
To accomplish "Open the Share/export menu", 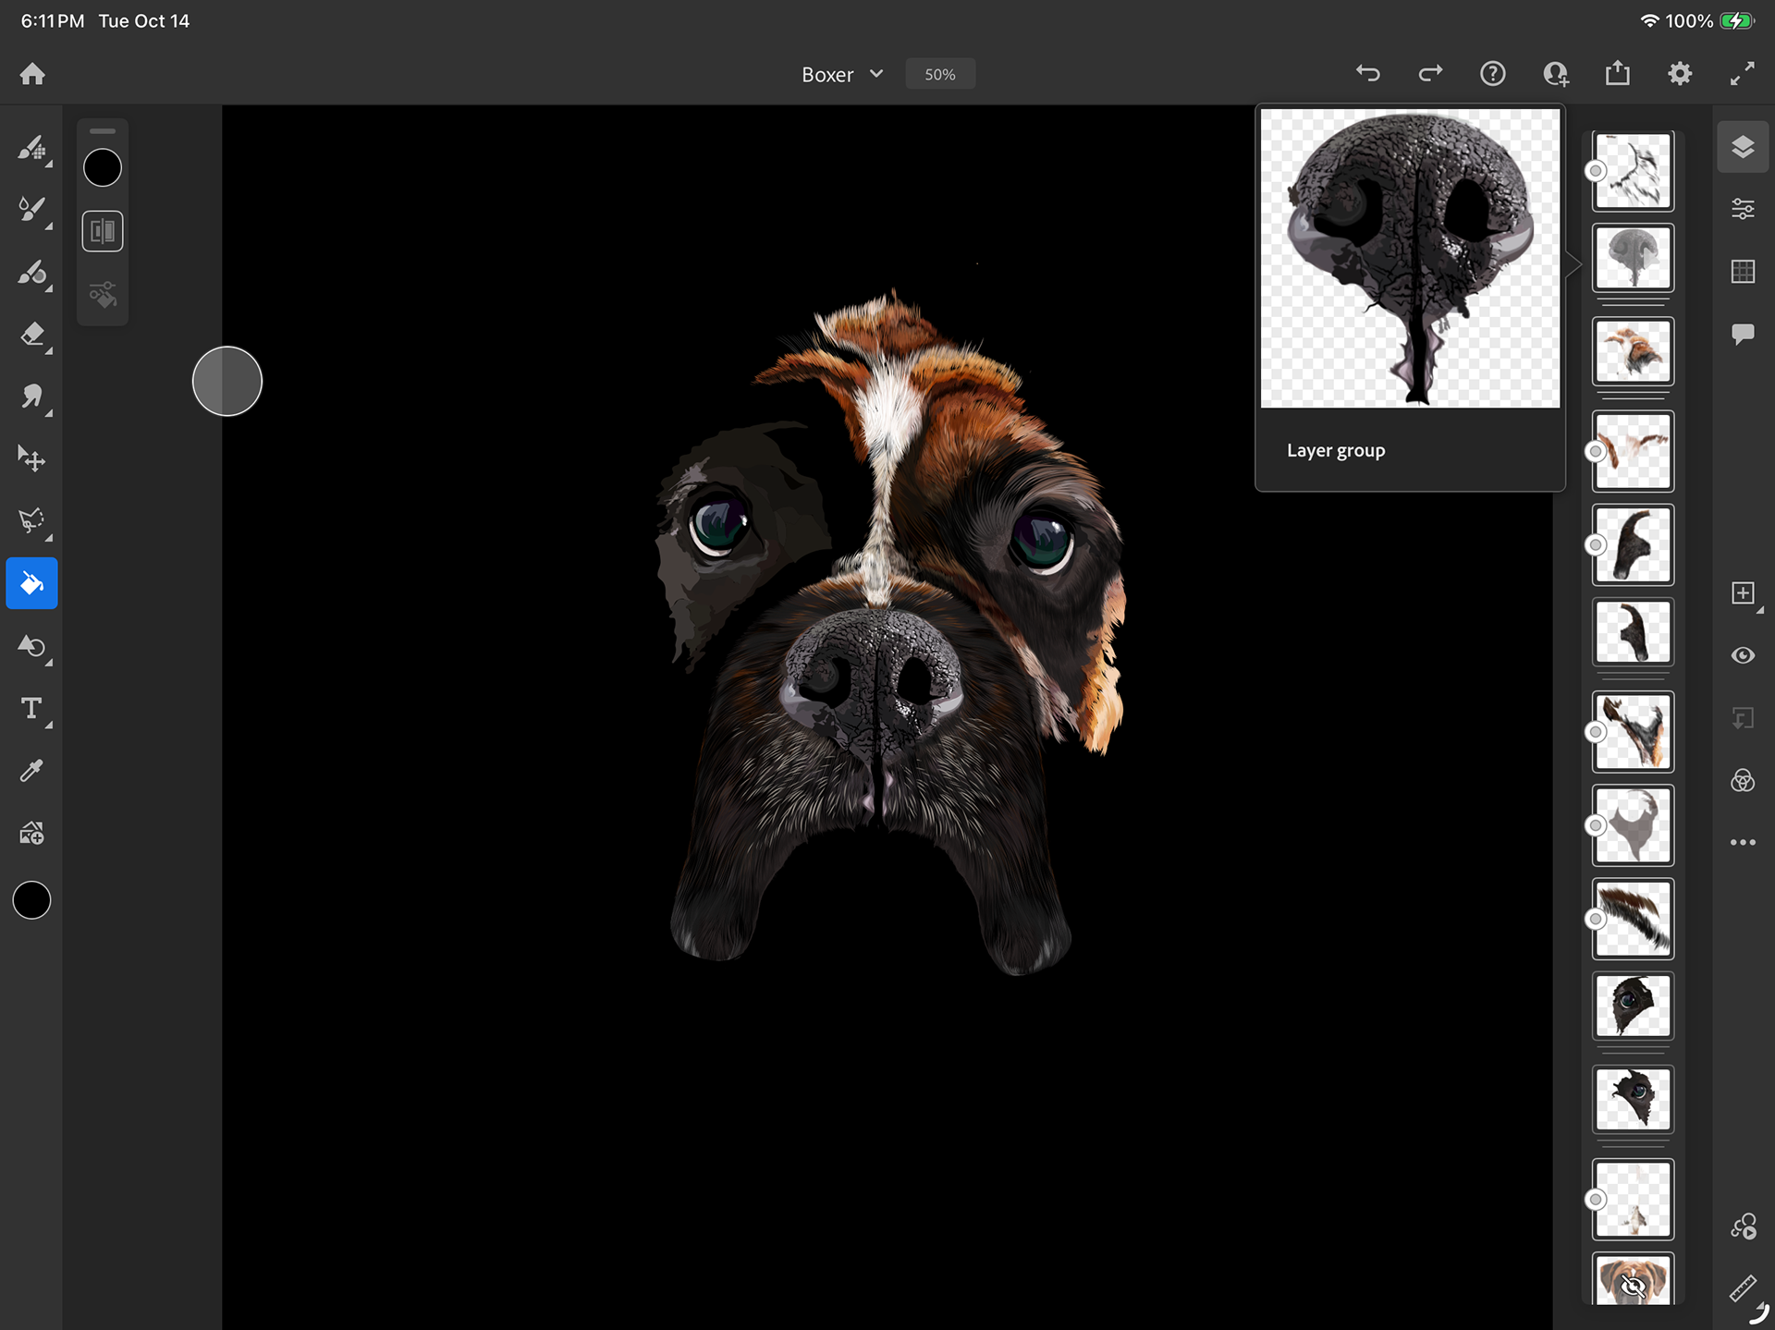I will pyautogui.click(x=1617, y=74).
